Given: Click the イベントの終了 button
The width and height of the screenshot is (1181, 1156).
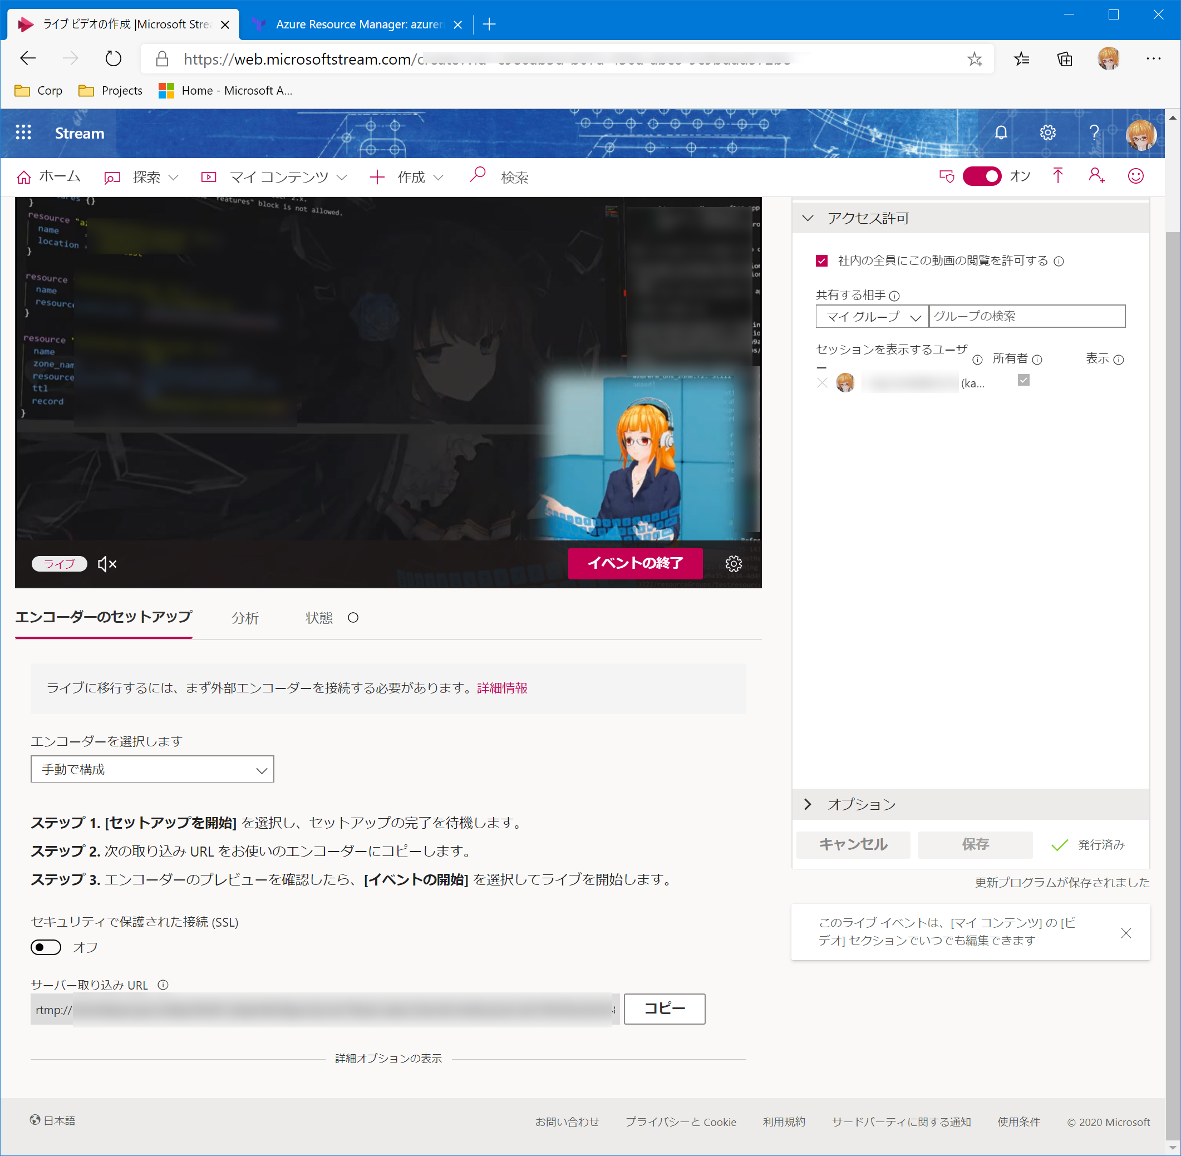Looking at the screenshot, I should [634, 563].
